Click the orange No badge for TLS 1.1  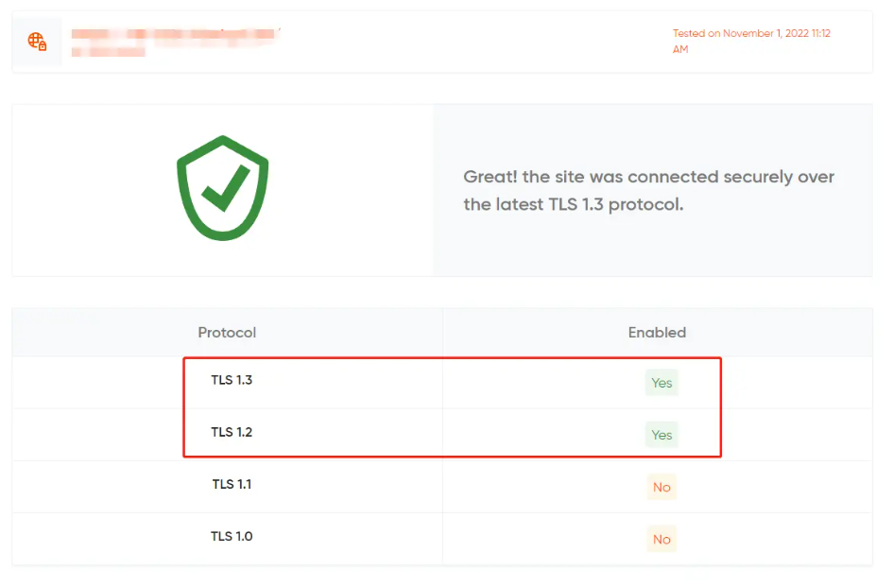click(662, 487)
